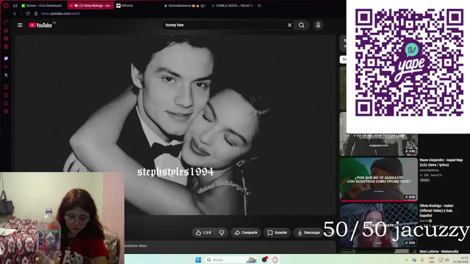The height and width of the screenshot is (264, 470).
Task: Like the video with 1.3 K likes
Action: (203, 232)
